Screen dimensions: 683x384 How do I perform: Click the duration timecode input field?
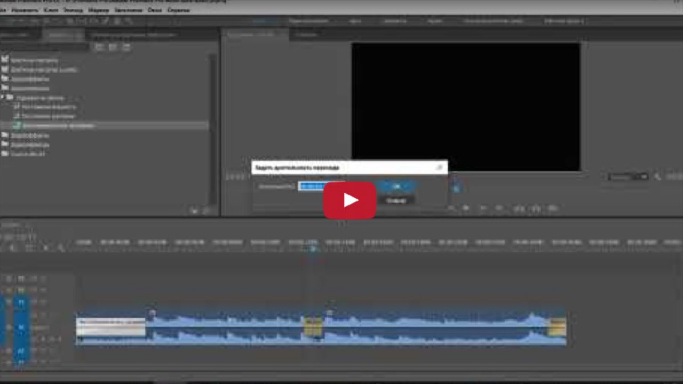click(312, 186)
